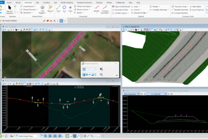Select the Table Editor tool
This screenshot has height=139, width=208.
197,6
